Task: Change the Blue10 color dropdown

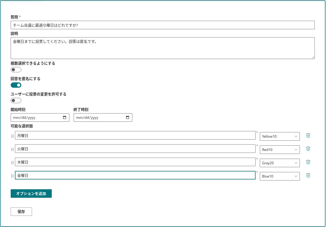Action: point(280,176)
